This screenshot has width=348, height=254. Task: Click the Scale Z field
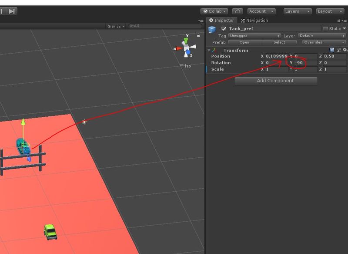tap(335, 69)
